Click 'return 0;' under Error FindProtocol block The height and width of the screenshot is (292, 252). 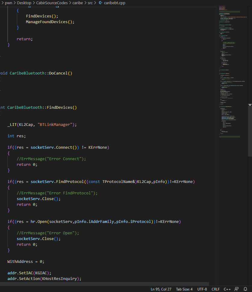(27, 205)
